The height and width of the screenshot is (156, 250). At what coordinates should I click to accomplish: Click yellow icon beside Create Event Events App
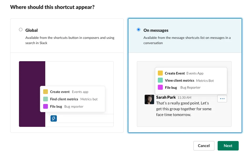coord(160,73)
